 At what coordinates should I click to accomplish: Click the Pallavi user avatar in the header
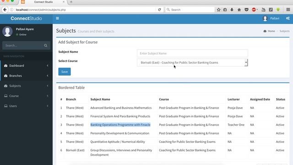pos(265,18)
